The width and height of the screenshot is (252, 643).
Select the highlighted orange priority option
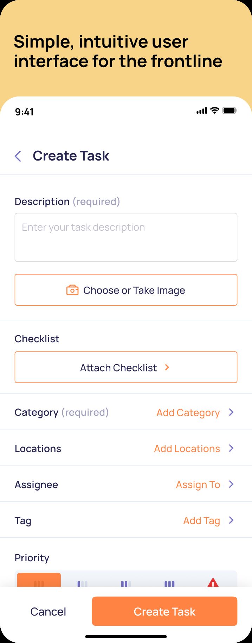tap(39, 581)
